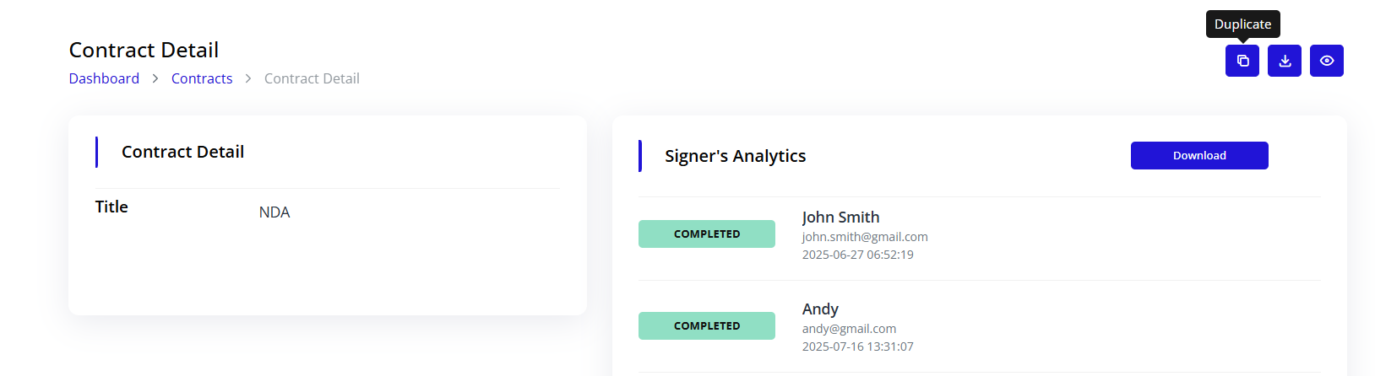Select signer name Andy
1375x376 pixels.
[x=820, y=309]
